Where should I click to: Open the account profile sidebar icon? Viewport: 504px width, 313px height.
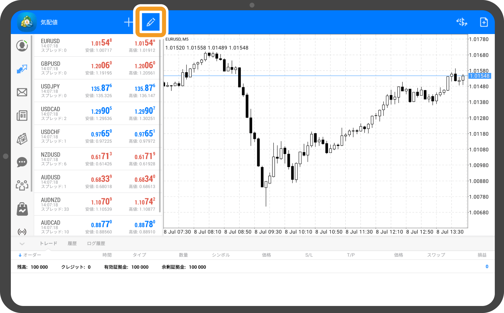(22, 46)
